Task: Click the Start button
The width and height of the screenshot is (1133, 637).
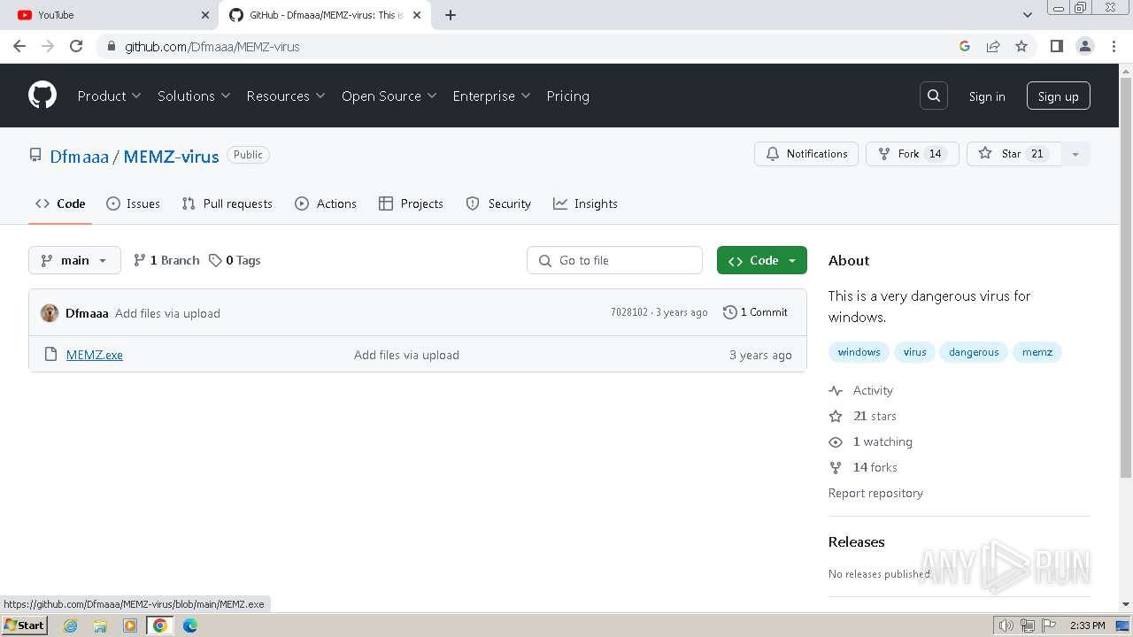Action: coord(25,625)
